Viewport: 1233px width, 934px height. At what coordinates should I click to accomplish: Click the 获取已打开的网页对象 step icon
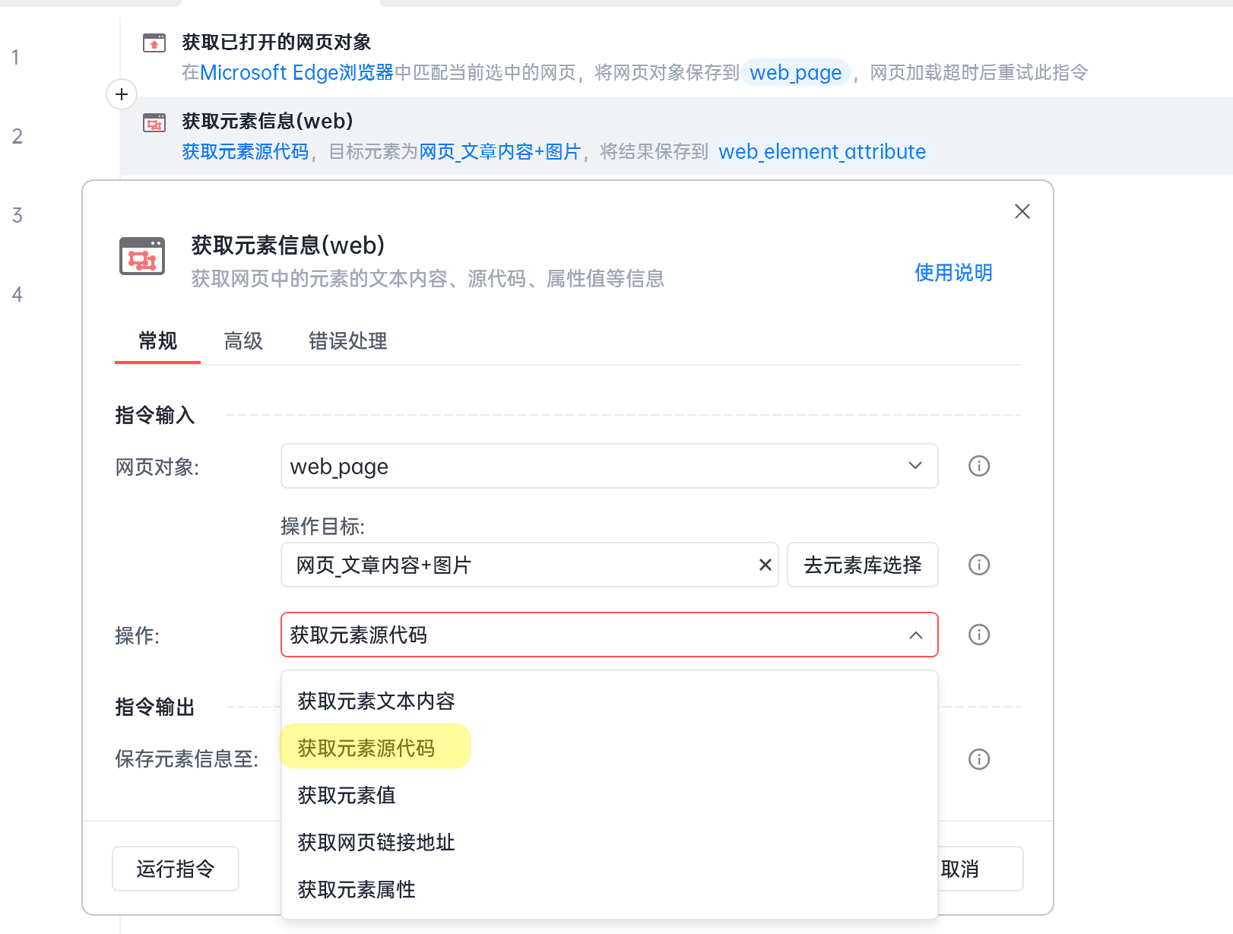[x=154, y=43]
